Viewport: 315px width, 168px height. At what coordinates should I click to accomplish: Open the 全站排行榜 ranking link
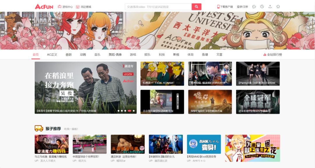pyautogui.click(x=274, y=54)
